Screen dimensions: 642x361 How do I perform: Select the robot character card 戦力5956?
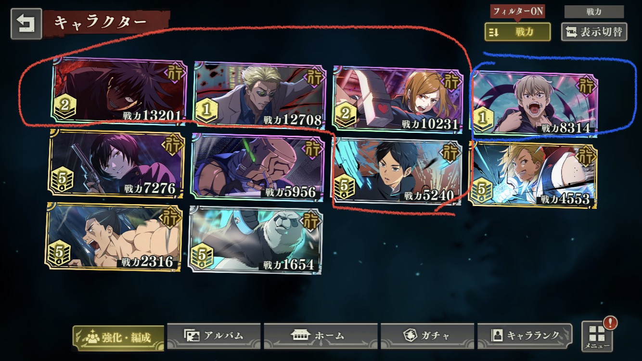[x=257, y=167]
